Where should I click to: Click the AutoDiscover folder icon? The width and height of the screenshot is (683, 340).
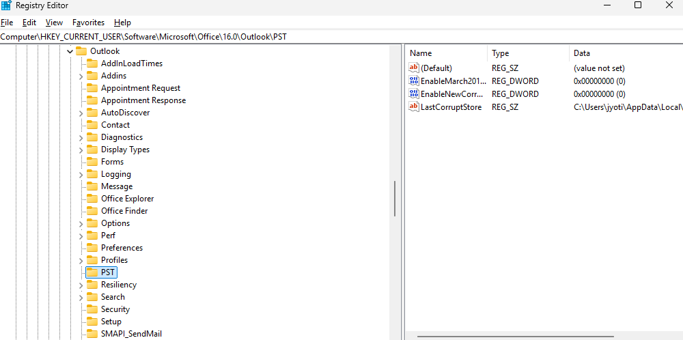[x=92, y=113]
